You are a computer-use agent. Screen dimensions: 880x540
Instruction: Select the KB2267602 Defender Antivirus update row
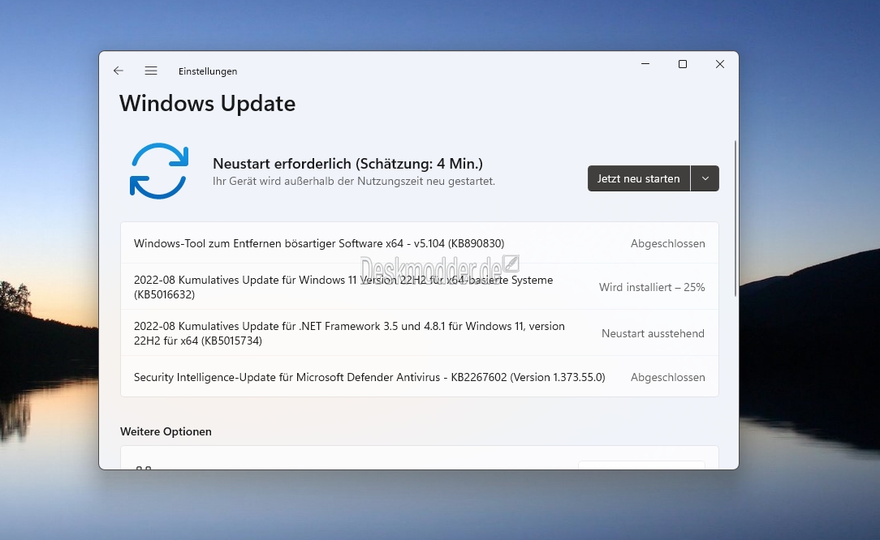click(419, 377)
